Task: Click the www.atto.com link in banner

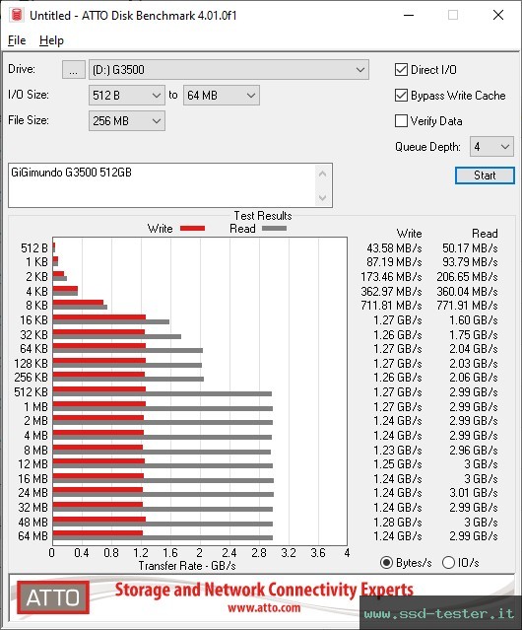Action: coord(264,607)
